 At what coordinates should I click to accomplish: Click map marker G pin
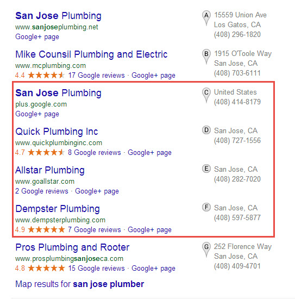206,250
